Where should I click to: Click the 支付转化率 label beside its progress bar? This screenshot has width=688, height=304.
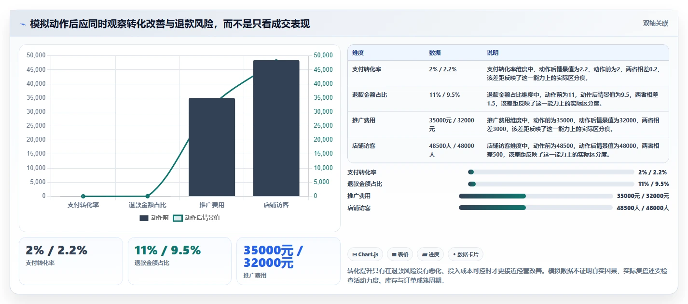click(x=362, y=172)
